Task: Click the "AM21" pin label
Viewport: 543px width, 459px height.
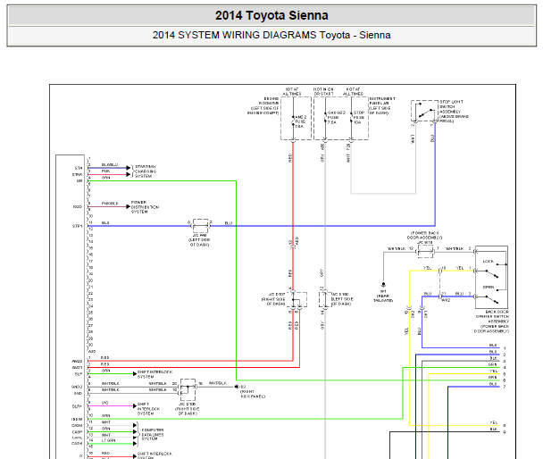Action: pos(77,368)
